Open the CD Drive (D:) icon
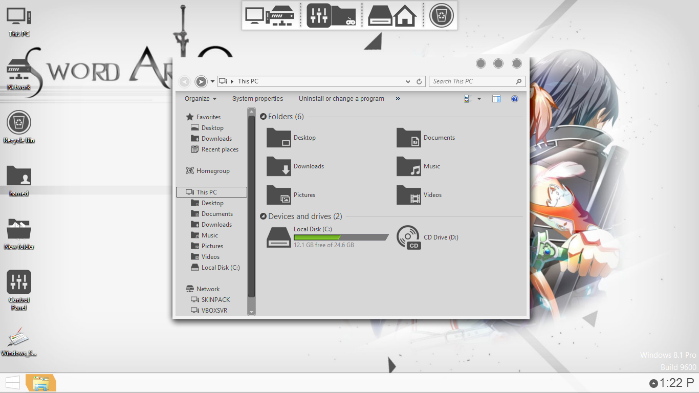This screenshot has height=393, width=699. (408, 238)
